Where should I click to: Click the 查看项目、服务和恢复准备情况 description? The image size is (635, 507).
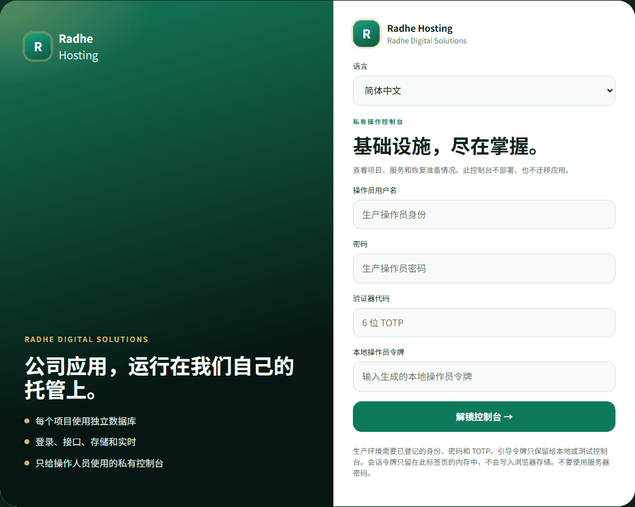point(462,170)
